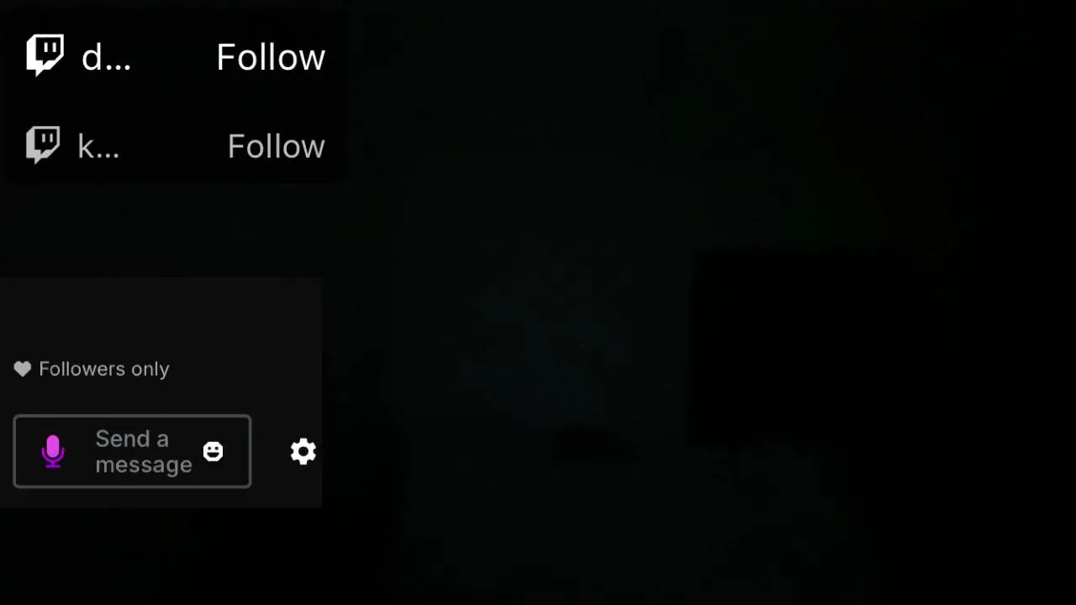Focus the "Send a message" chat input
Image resolution: width=1076 pixels, height=605 pixels.
tap(132, 451)
